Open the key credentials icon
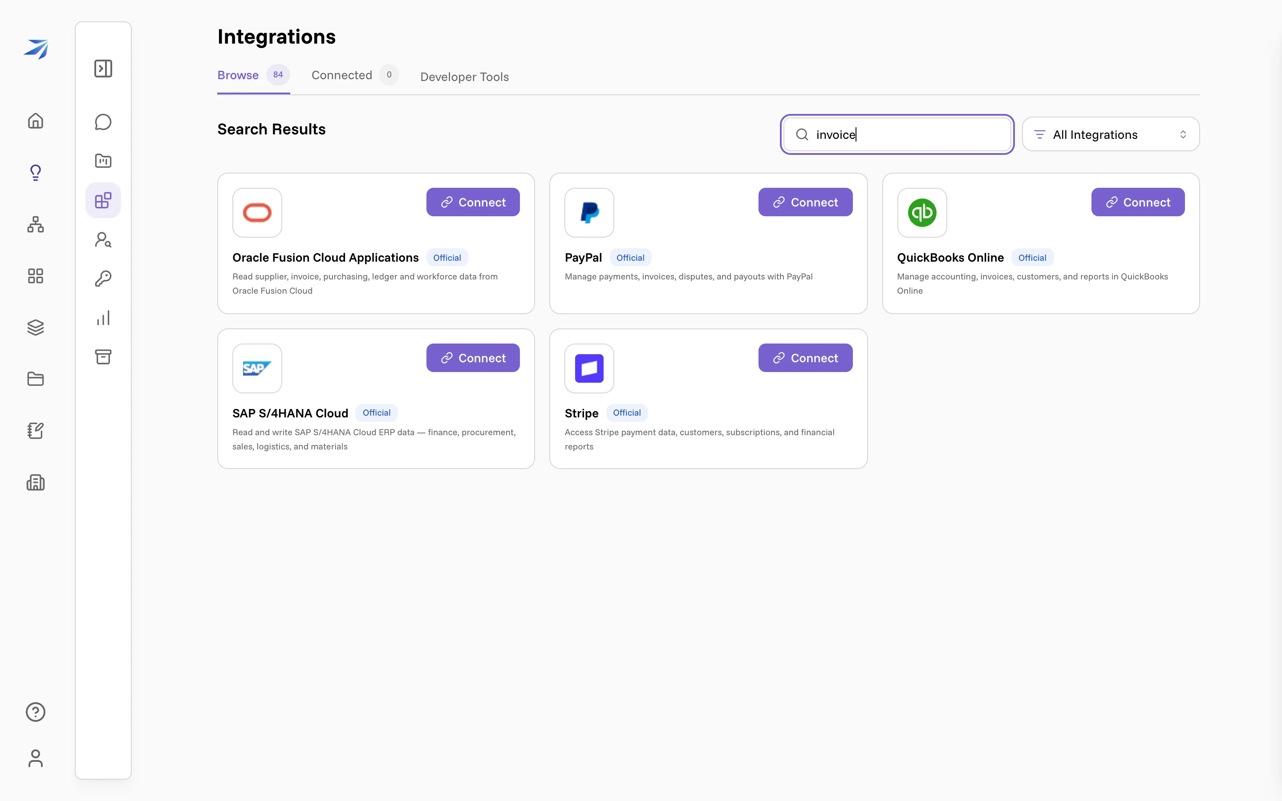Viewport: 1282px width, 801px height. coord(103,279)
